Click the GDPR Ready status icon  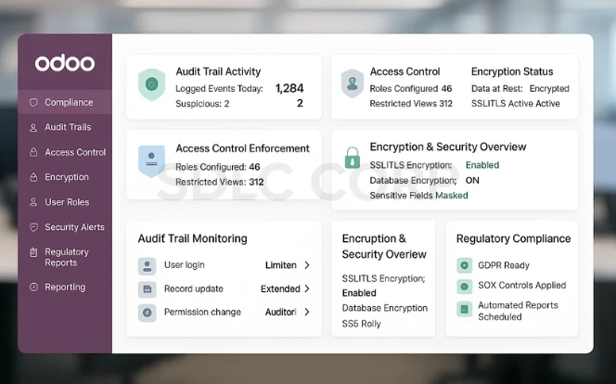pos(465,265)
